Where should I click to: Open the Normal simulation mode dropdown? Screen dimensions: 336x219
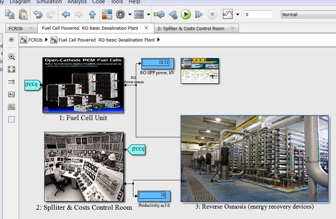click(308, 15)
